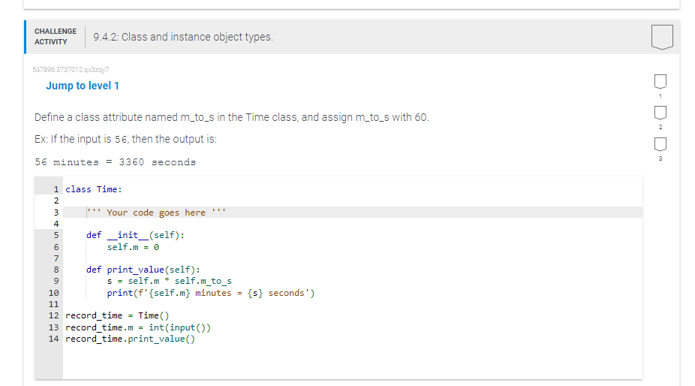Click the 'Ex: If the input is 56' sentence

[125, 139]
